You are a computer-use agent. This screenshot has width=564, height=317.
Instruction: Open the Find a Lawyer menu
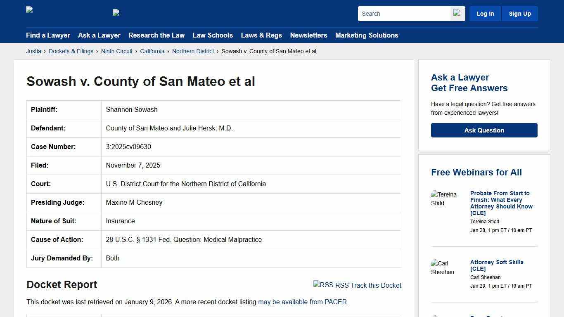point(48,35)
